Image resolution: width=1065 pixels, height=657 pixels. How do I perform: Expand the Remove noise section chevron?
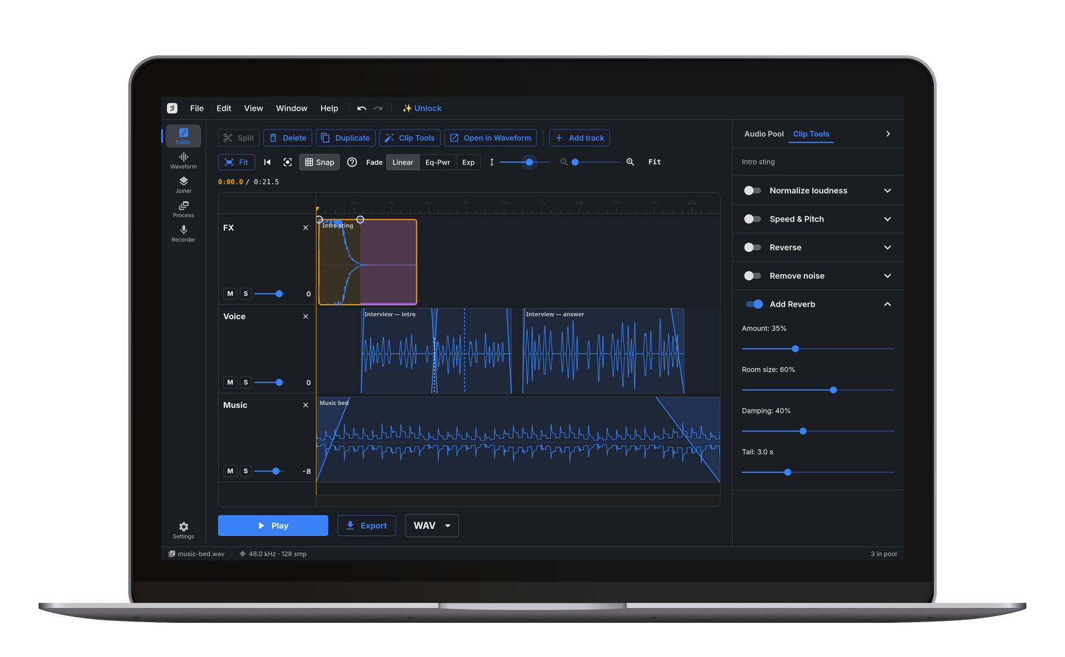(888, 276)
